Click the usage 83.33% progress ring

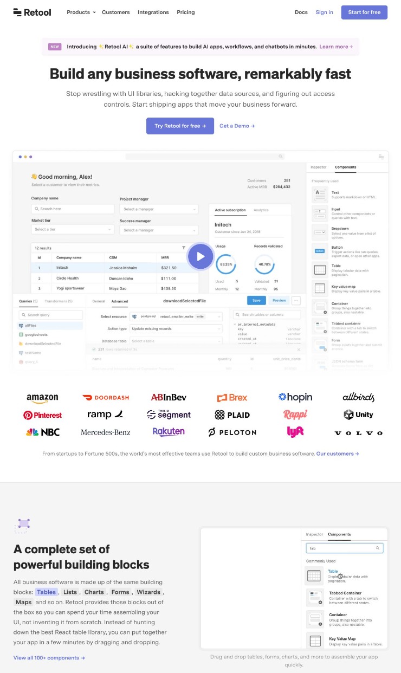pyautogui.click(x=227, y=264)
